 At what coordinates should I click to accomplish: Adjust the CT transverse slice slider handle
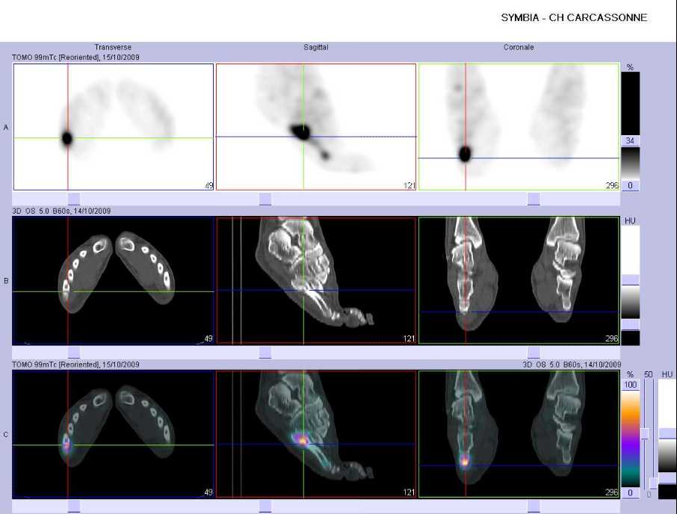coord(74,353)
